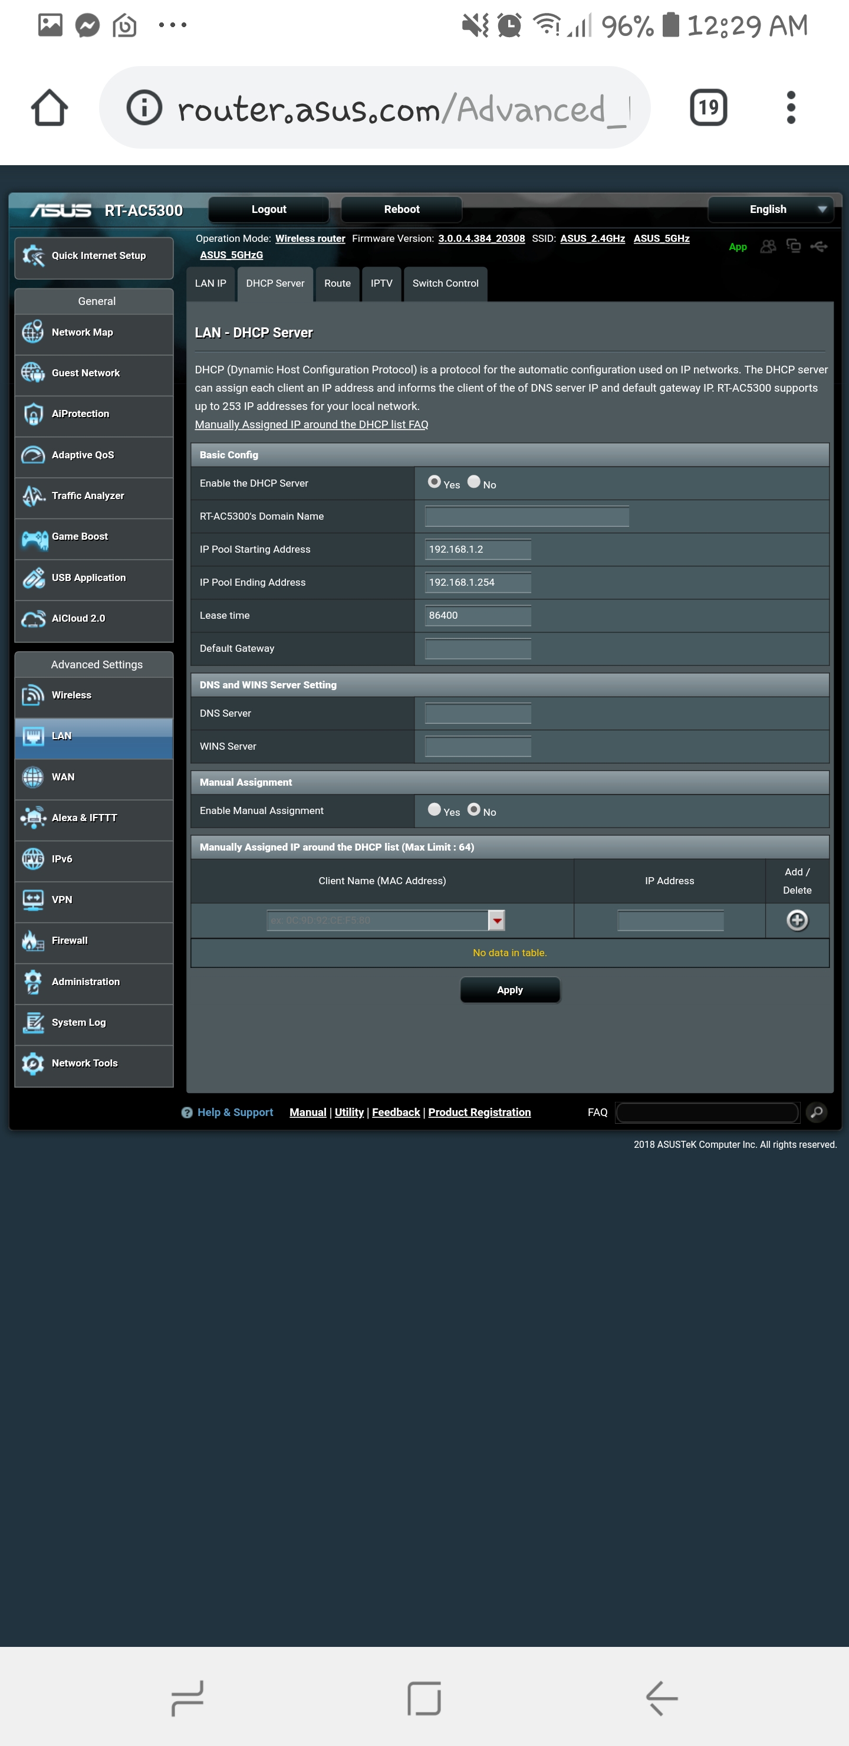Screen dimensions: 849x1746
Task: Open Manually Assigned IP FAQ link
Action: coord(312,425)
